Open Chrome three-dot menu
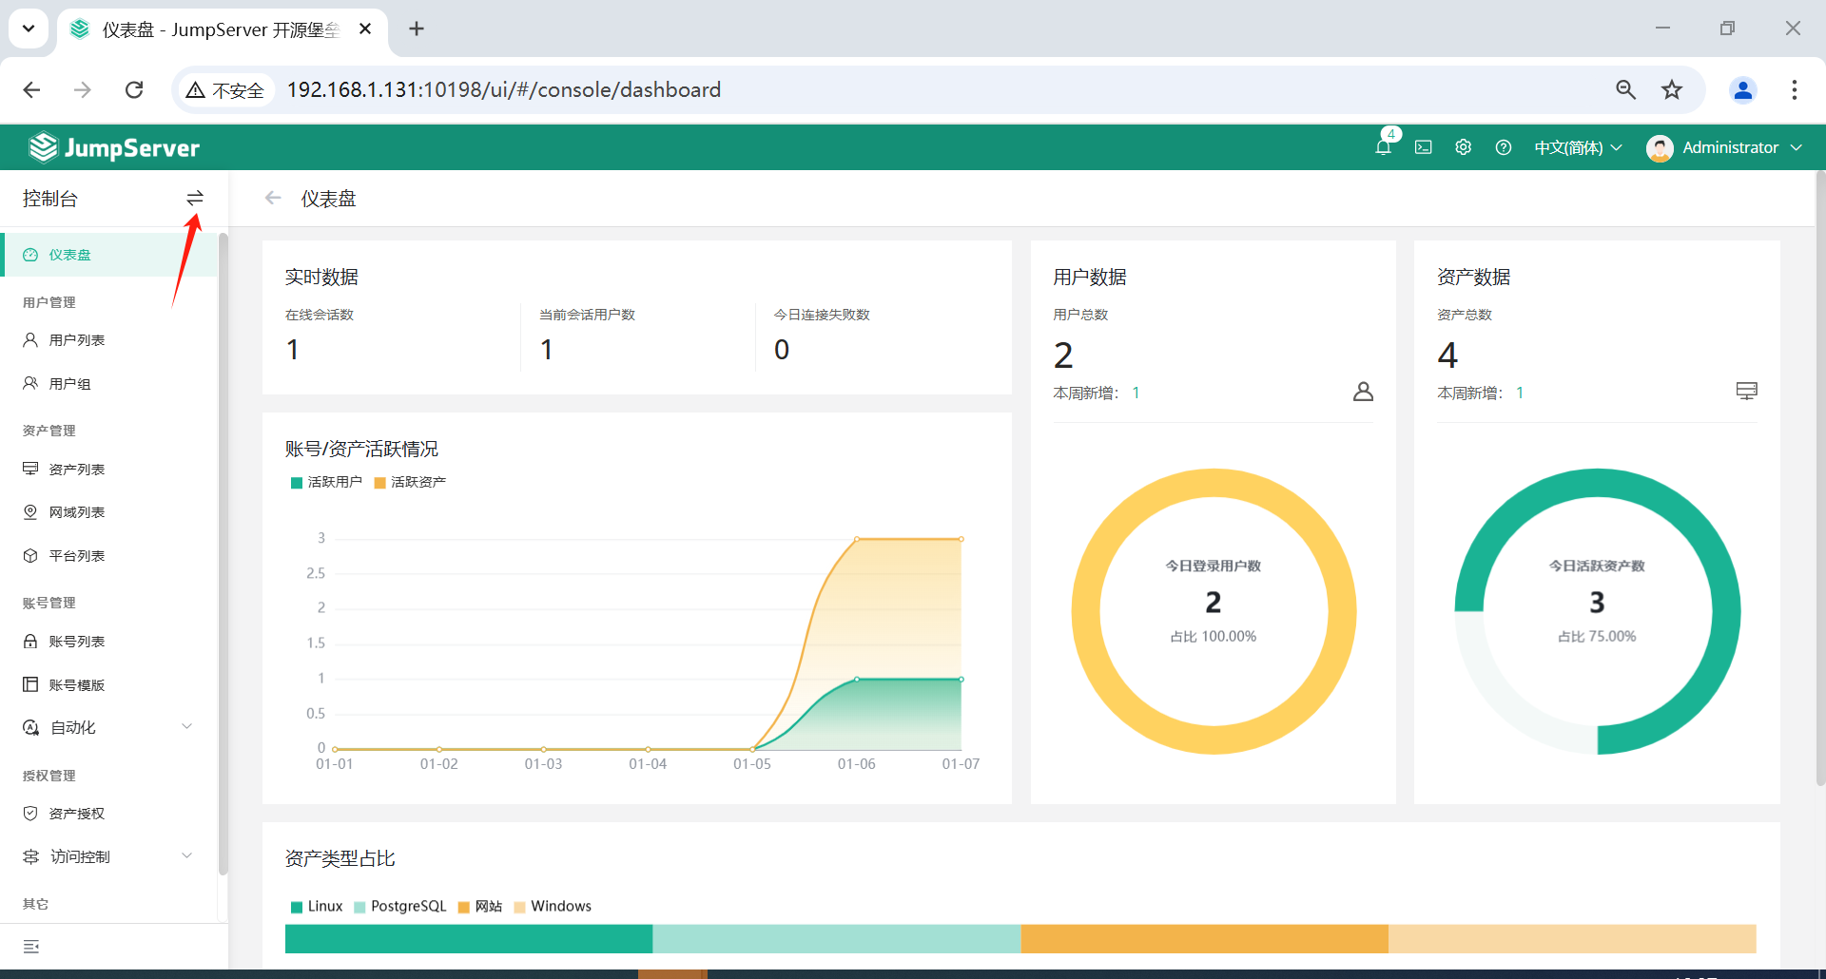 (x=1794, y=89)
